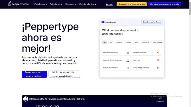
Task: Select the Marketing filter chip
Action: (146, 42)
